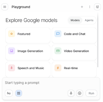Open the Real-time models card
The height and width of the screenshot is (102, 103).
[74, 69]
